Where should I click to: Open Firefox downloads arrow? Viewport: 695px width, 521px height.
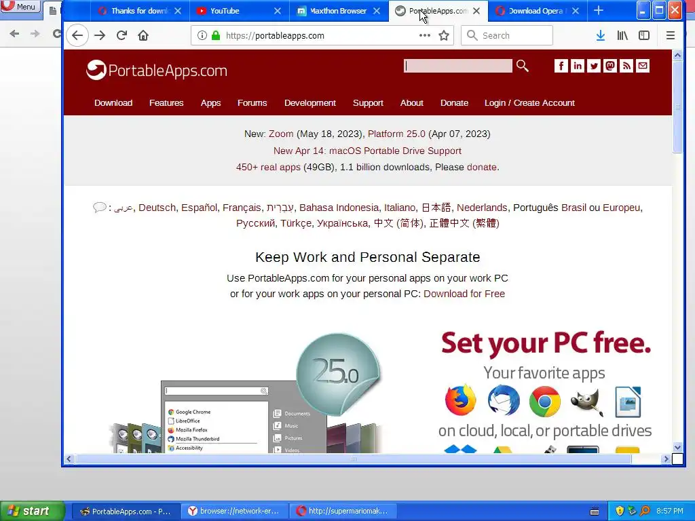pos(601,35)
